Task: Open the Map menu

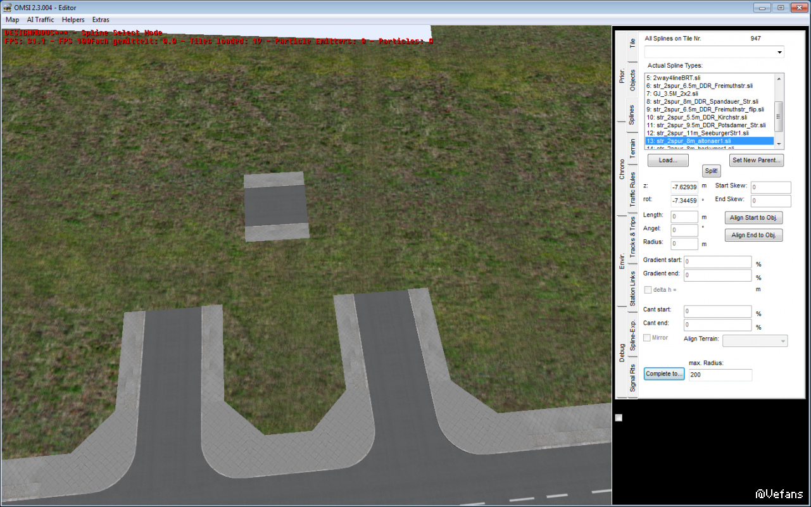Action: pyautogui.click(x=12, y=20)
